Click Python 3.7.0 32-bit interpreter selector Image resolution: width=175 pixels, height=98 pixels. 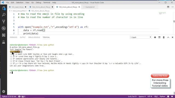[9, 96]
